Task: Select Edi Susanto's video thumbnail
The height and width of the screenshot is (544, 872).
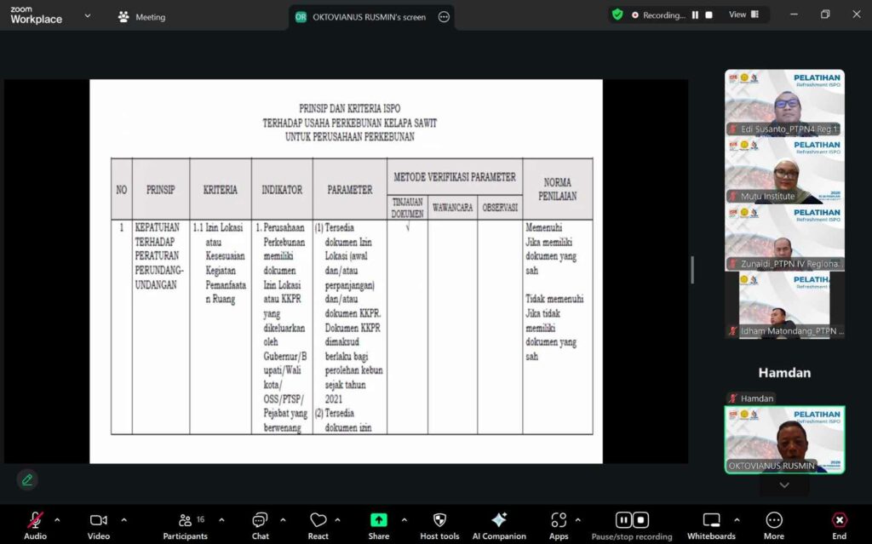Action: coord(784,103)
